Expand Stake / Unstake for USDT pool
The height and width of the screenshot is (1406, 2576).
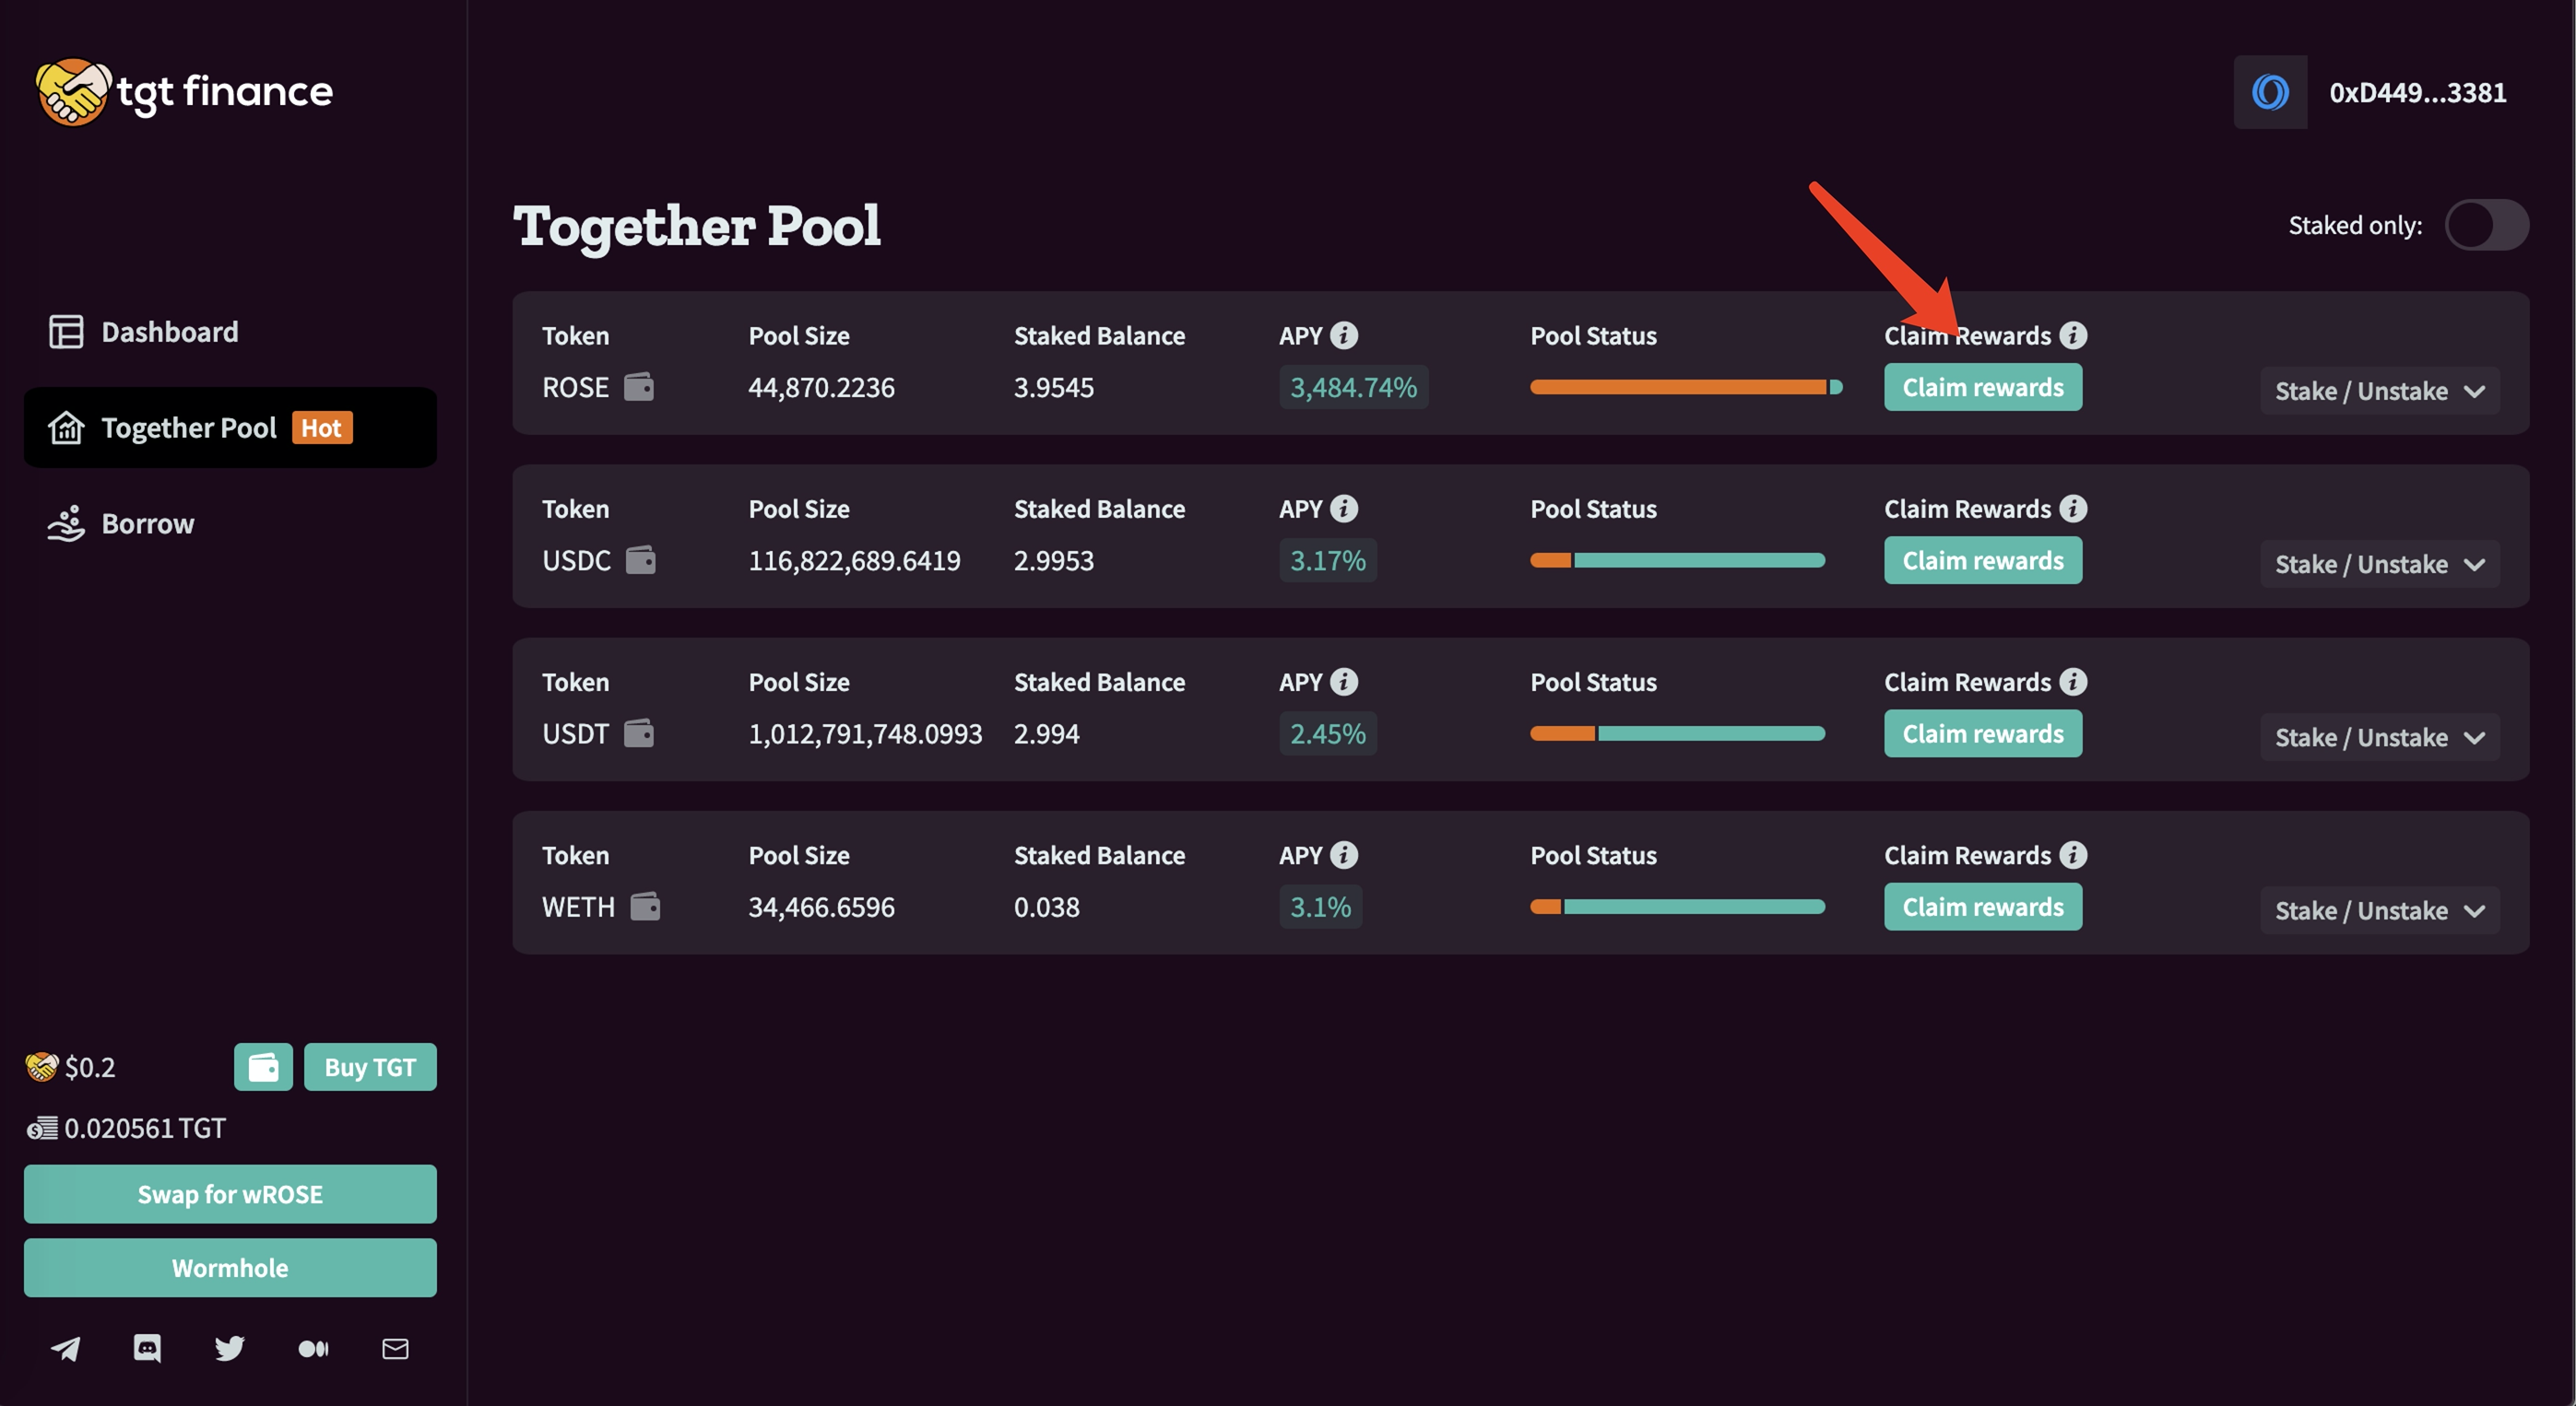(x=2379, y=737)
